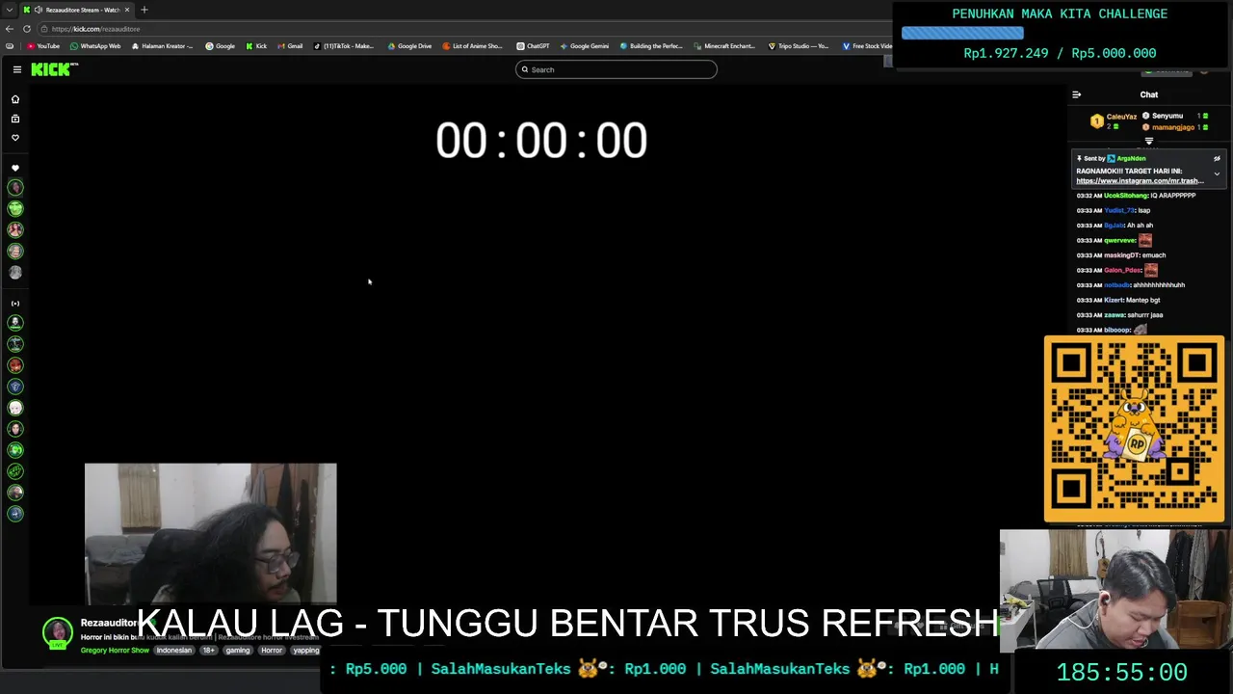
Task: Open Google Gemini bookmark
Action: pos(584,46)
